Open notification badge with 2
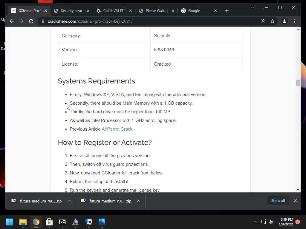The height and width of the screenshot is (229, 306). pos(297,222)
